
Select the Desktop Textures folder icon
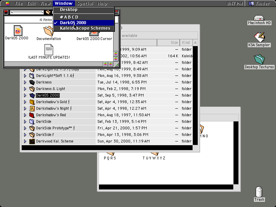[x=259, y=59]
